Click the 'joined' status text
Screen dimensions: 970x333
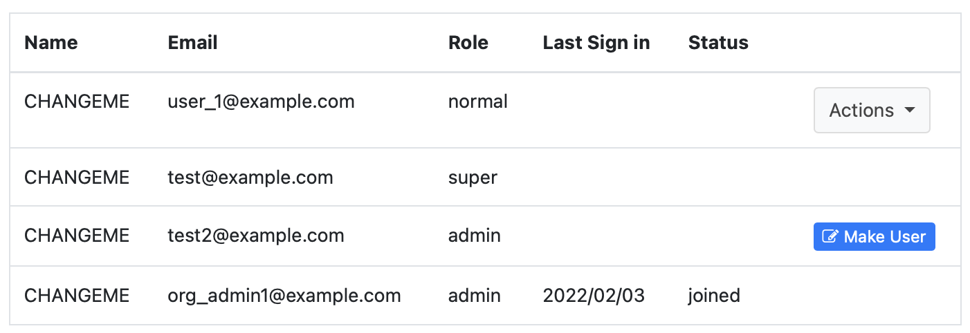point(714,296)
